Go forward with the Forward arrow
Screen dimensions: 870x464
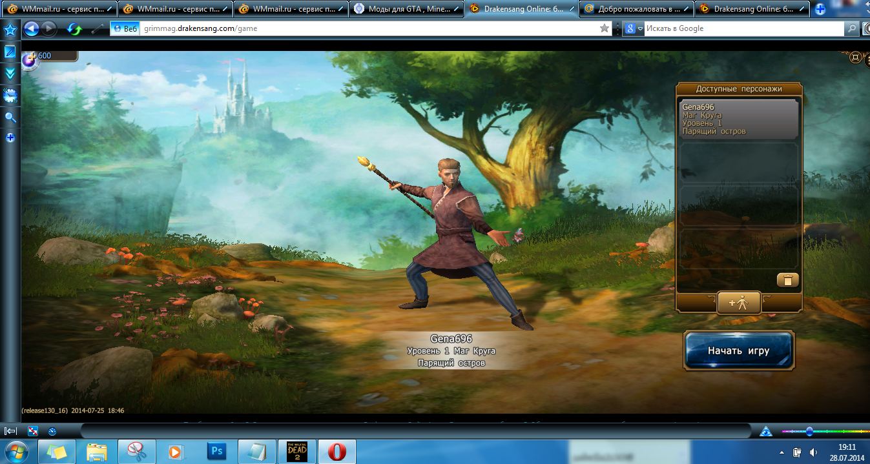49,28
